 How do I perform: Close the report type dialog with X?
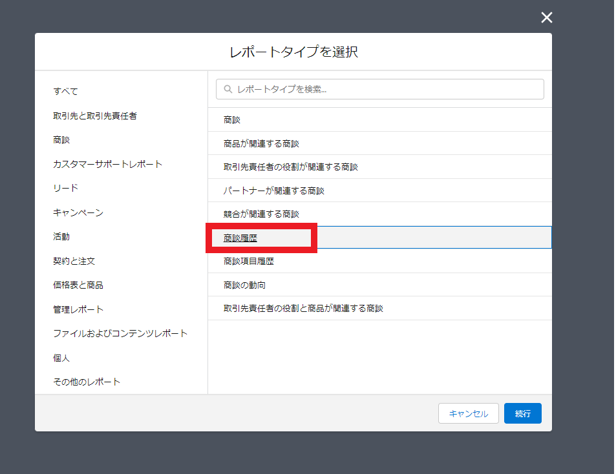click(x=546, y=17)
